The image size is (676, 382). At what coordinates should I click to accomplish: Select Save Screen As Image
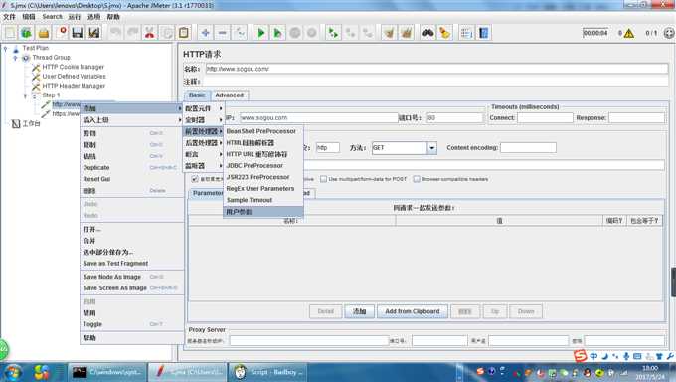(x=131, y=287)
